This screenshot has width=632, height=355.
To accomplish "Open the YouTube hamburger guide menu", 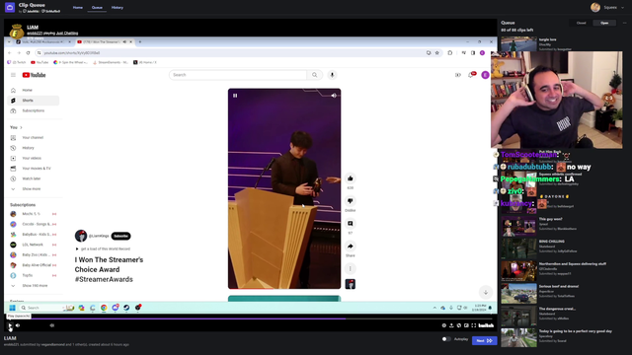I will pos(13,75).
